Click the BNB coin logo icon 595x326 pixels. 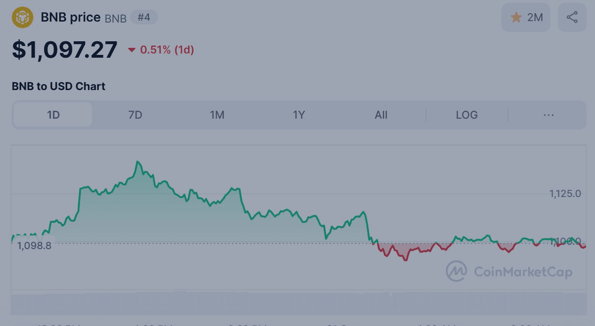[x=23, y=18]
